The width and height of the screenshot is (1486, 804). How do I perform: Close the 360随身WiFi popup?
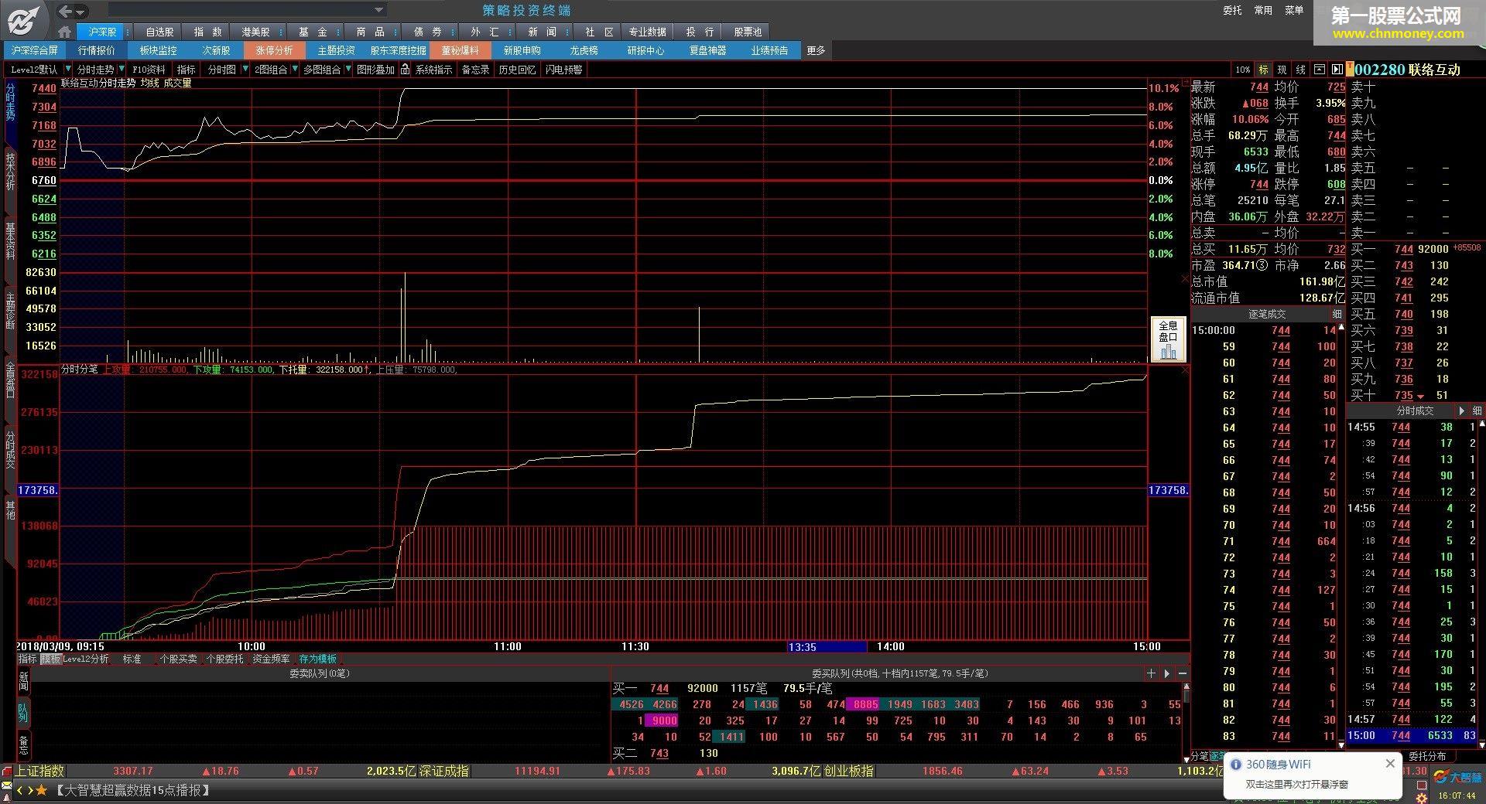[x=1390, y=764]
